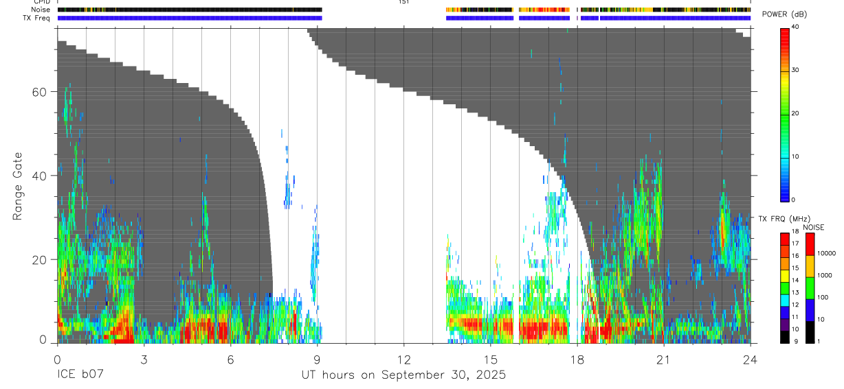Click the TX FRQ (MHz) color scale

(785, 287)
